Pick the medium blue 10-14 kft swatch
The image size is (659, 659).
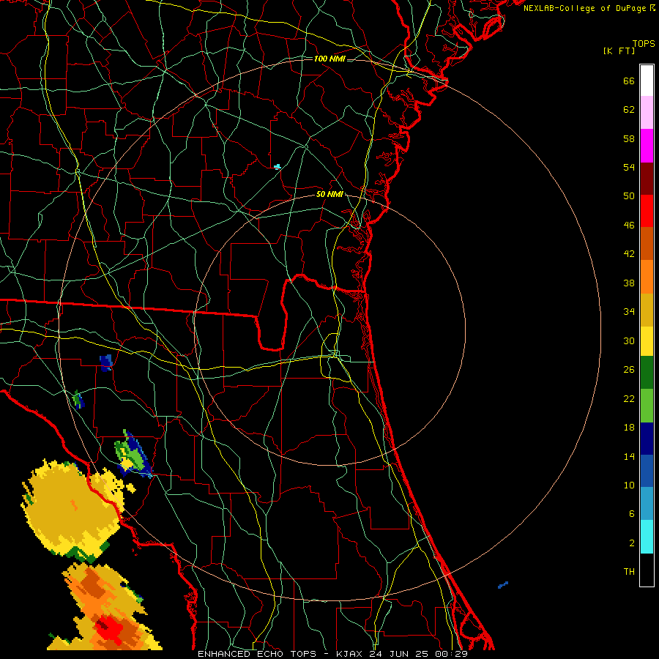click(647, 471)
